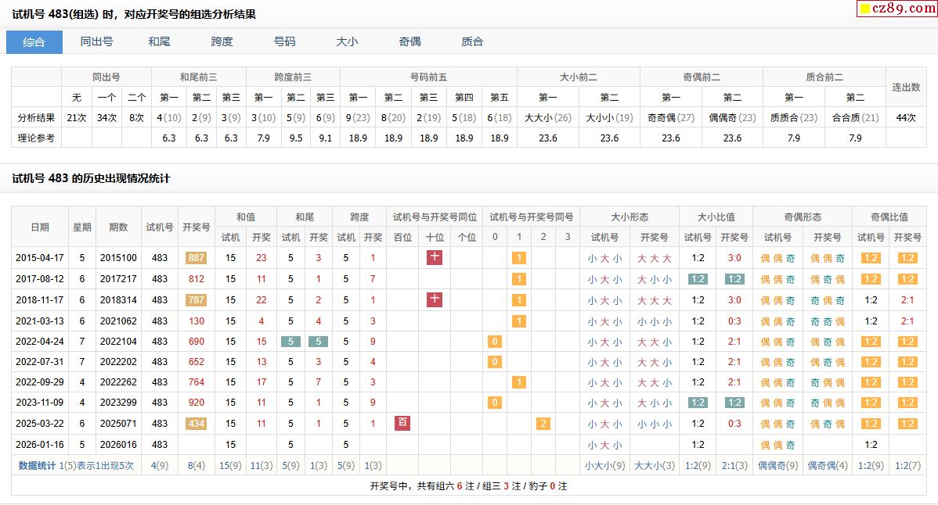This screenshot has height=505, width=938.
Task: Click the 数据统计 label in the summary row
Action: [x=38, y=465]
